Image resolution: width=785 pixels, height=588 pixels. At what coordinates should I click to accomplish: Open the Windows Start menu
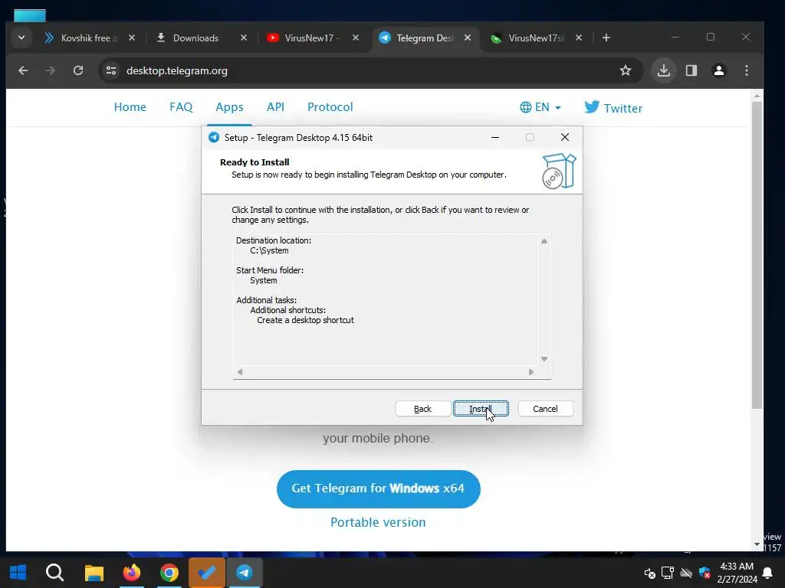18,573
